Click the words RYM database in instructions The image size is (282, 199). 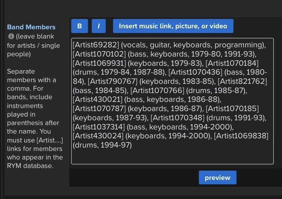30,166
